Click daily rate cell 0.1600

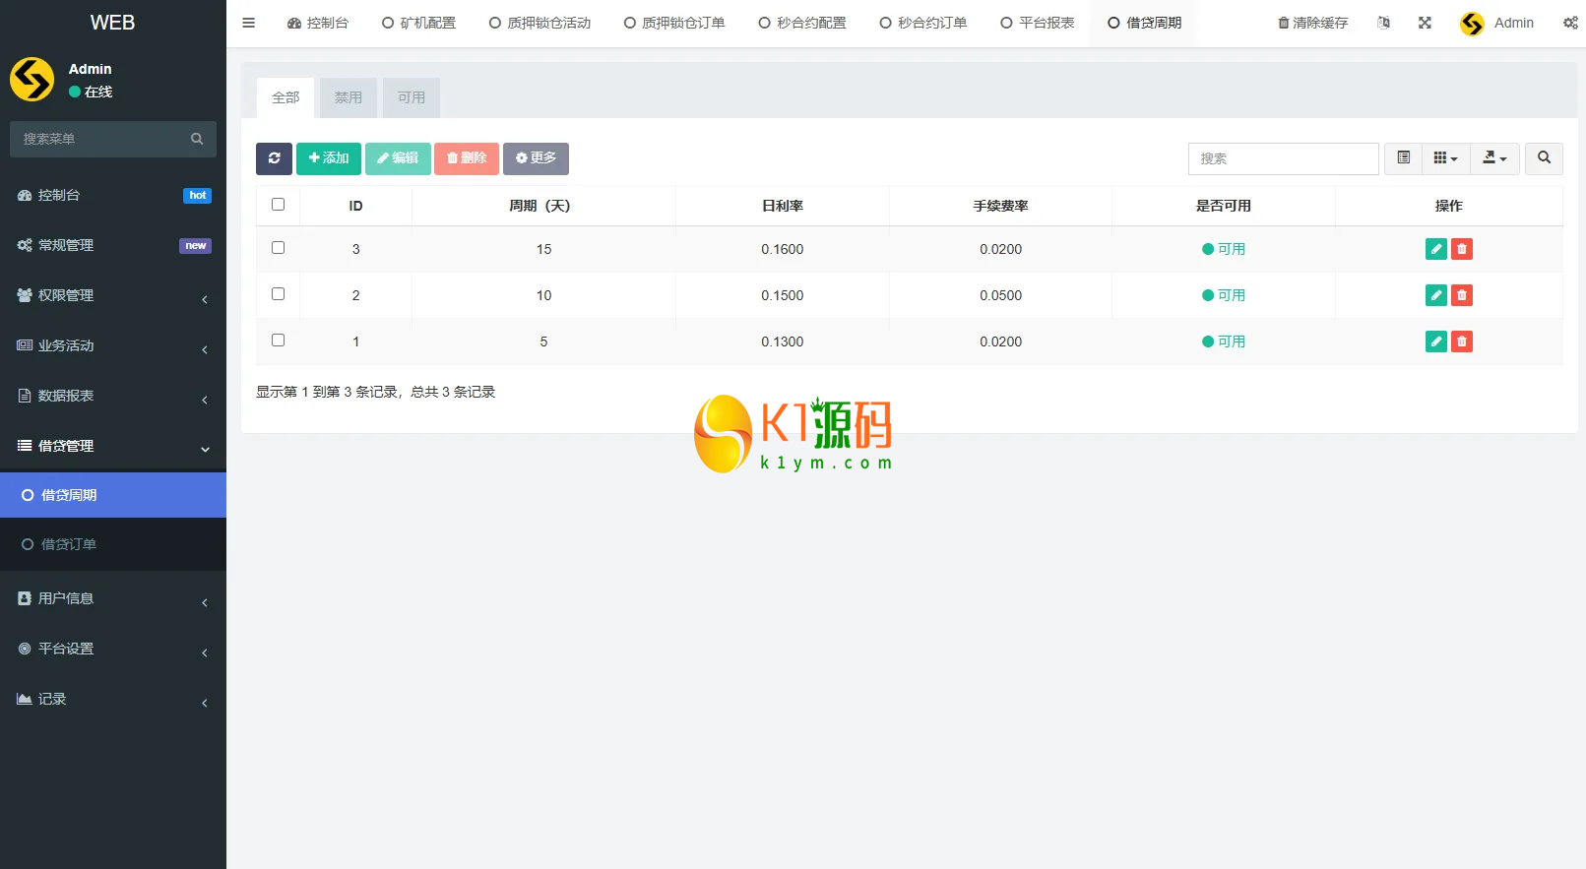[x=783, y=249]
